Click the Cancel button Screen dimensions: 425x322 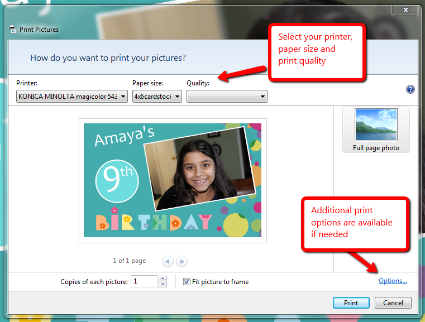click(x=393, y=303)
